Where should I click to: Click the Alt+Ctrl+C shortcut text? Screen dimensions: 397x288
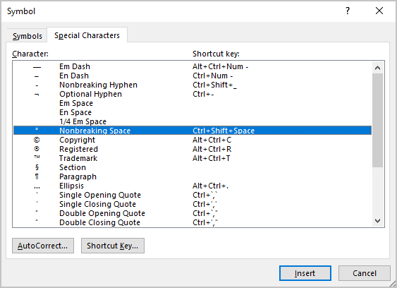pyautogui.click(x=212, y=140)
